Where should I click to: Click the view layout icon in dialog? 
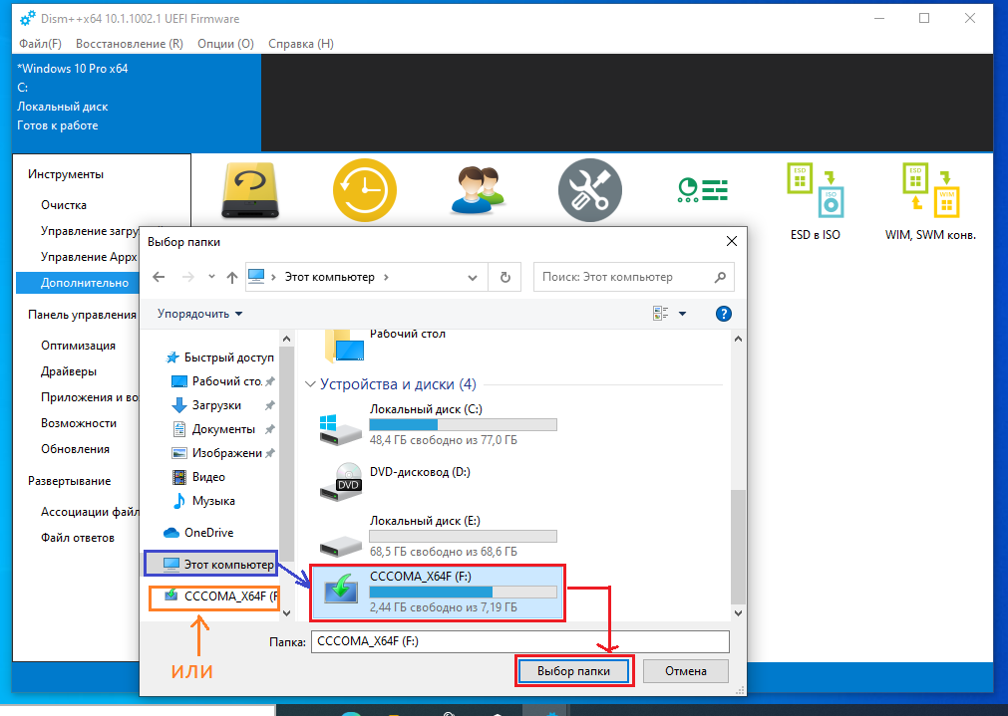coord(660,314)
